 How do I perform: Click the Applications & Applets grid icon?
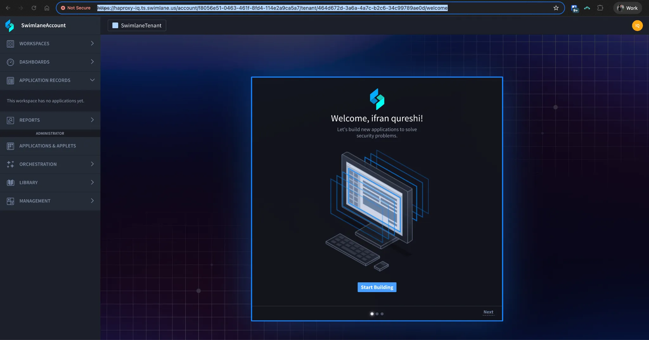10,146
